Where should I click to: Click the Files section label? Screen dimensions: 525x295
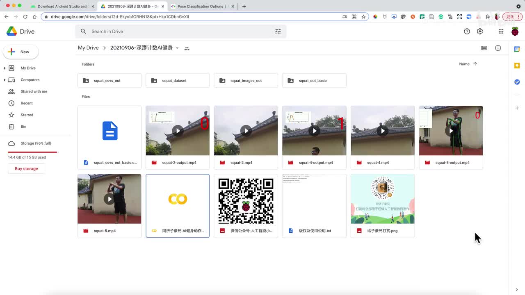click(86, 97)
